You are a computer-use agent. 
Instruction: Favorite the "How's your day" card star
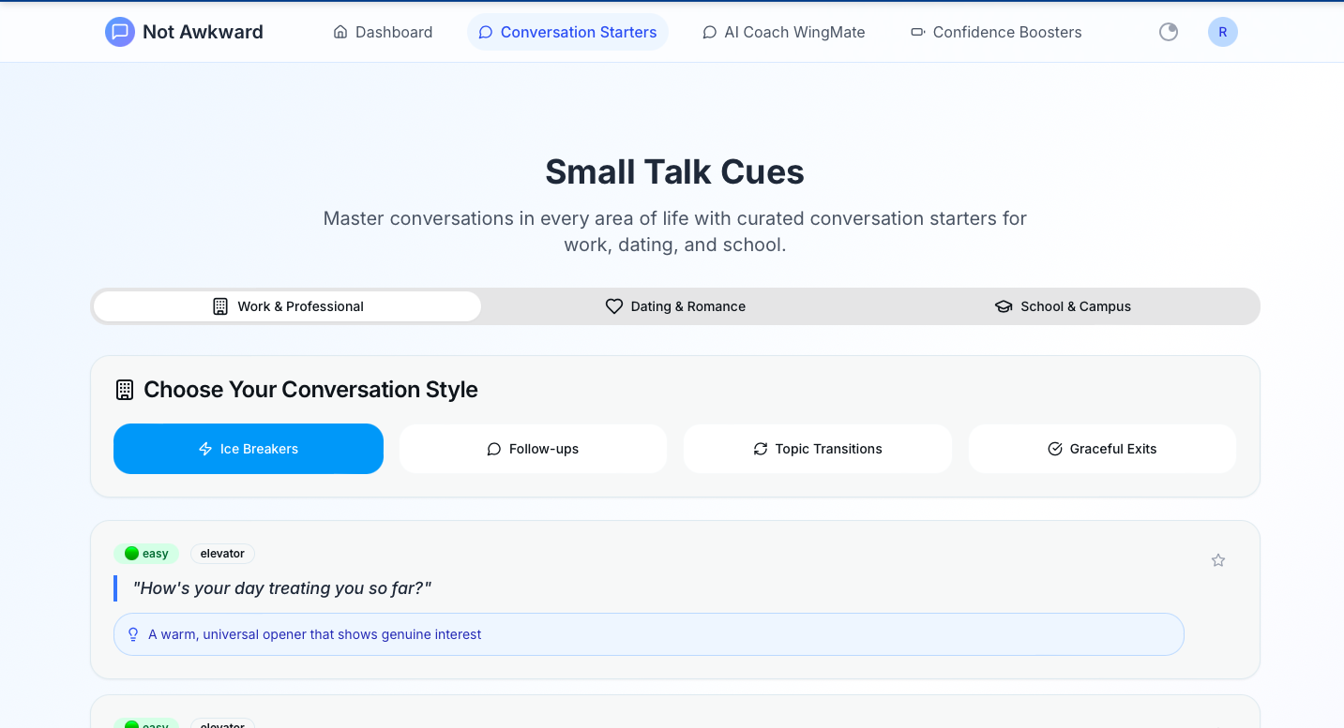[1218, 560]
